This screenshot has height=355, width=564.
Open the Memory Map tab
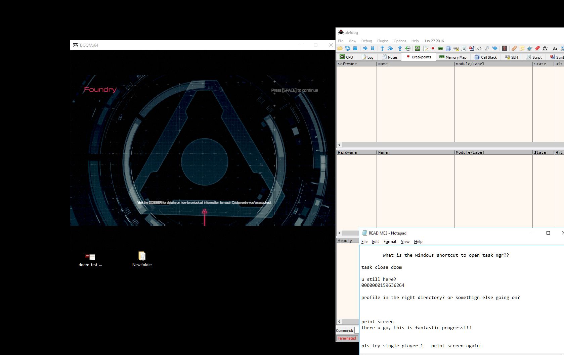pos(453,57)
